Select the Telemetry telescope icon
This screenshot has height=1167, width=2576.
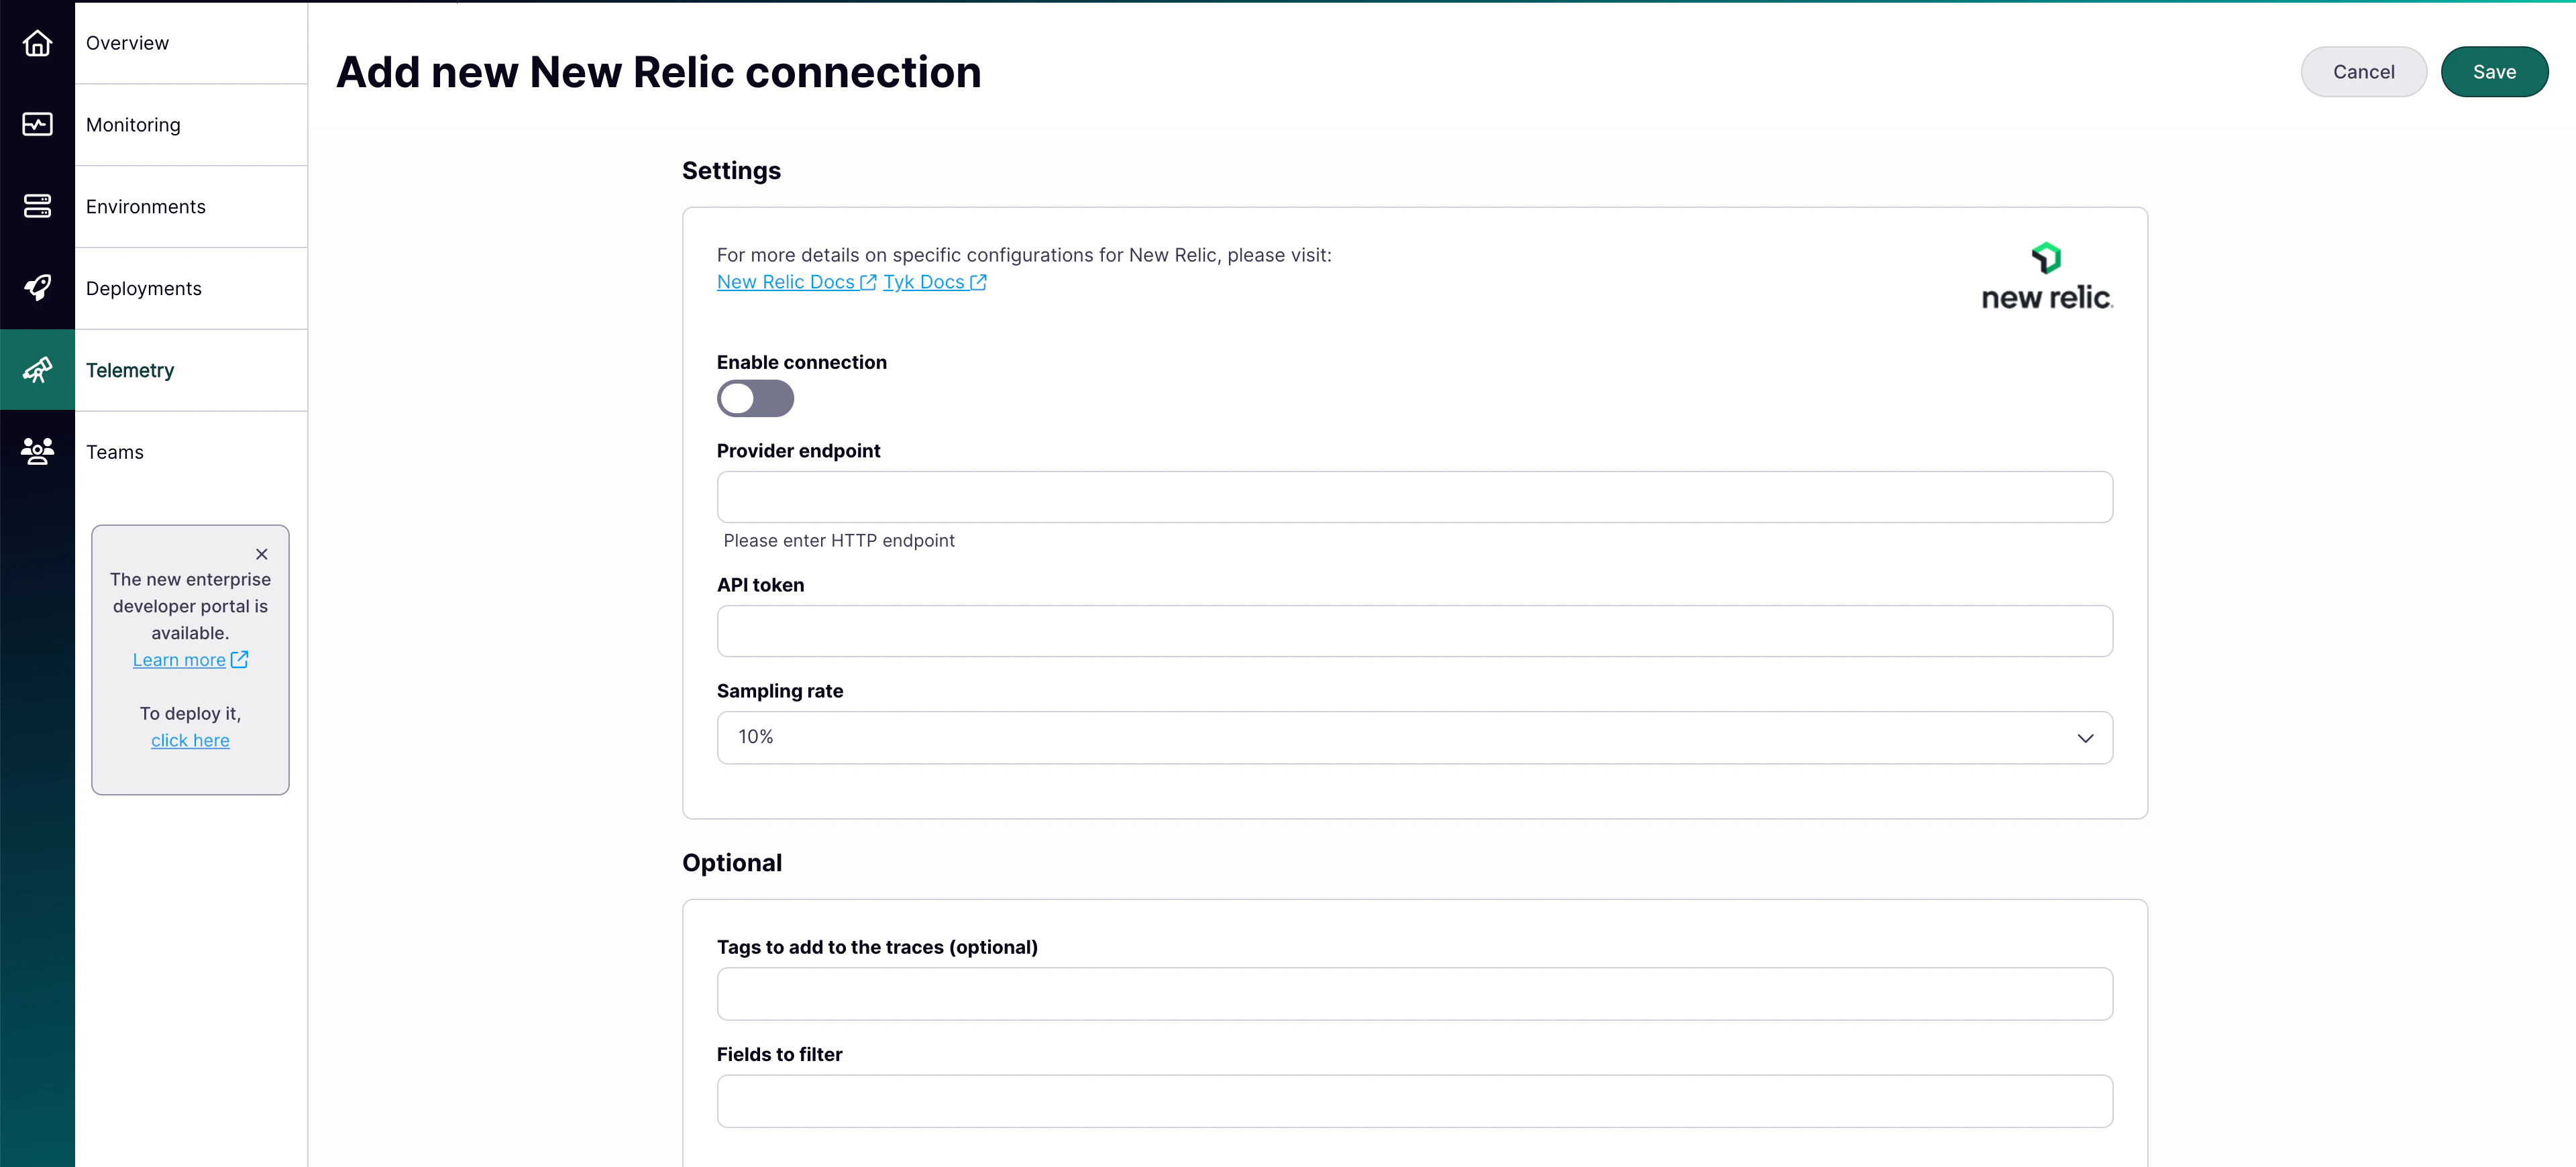[x=37, y=369]
